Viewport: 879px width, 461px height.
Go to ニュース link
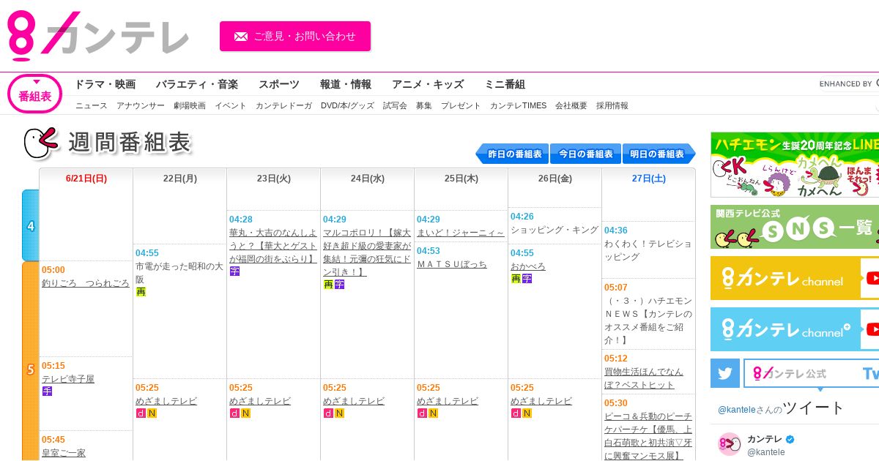pyautogui.click(x=92, y=105)
